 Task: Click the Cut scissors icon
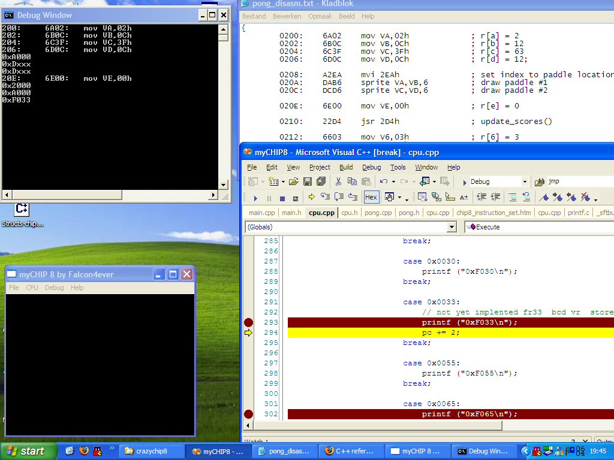(x=339, y=181)
